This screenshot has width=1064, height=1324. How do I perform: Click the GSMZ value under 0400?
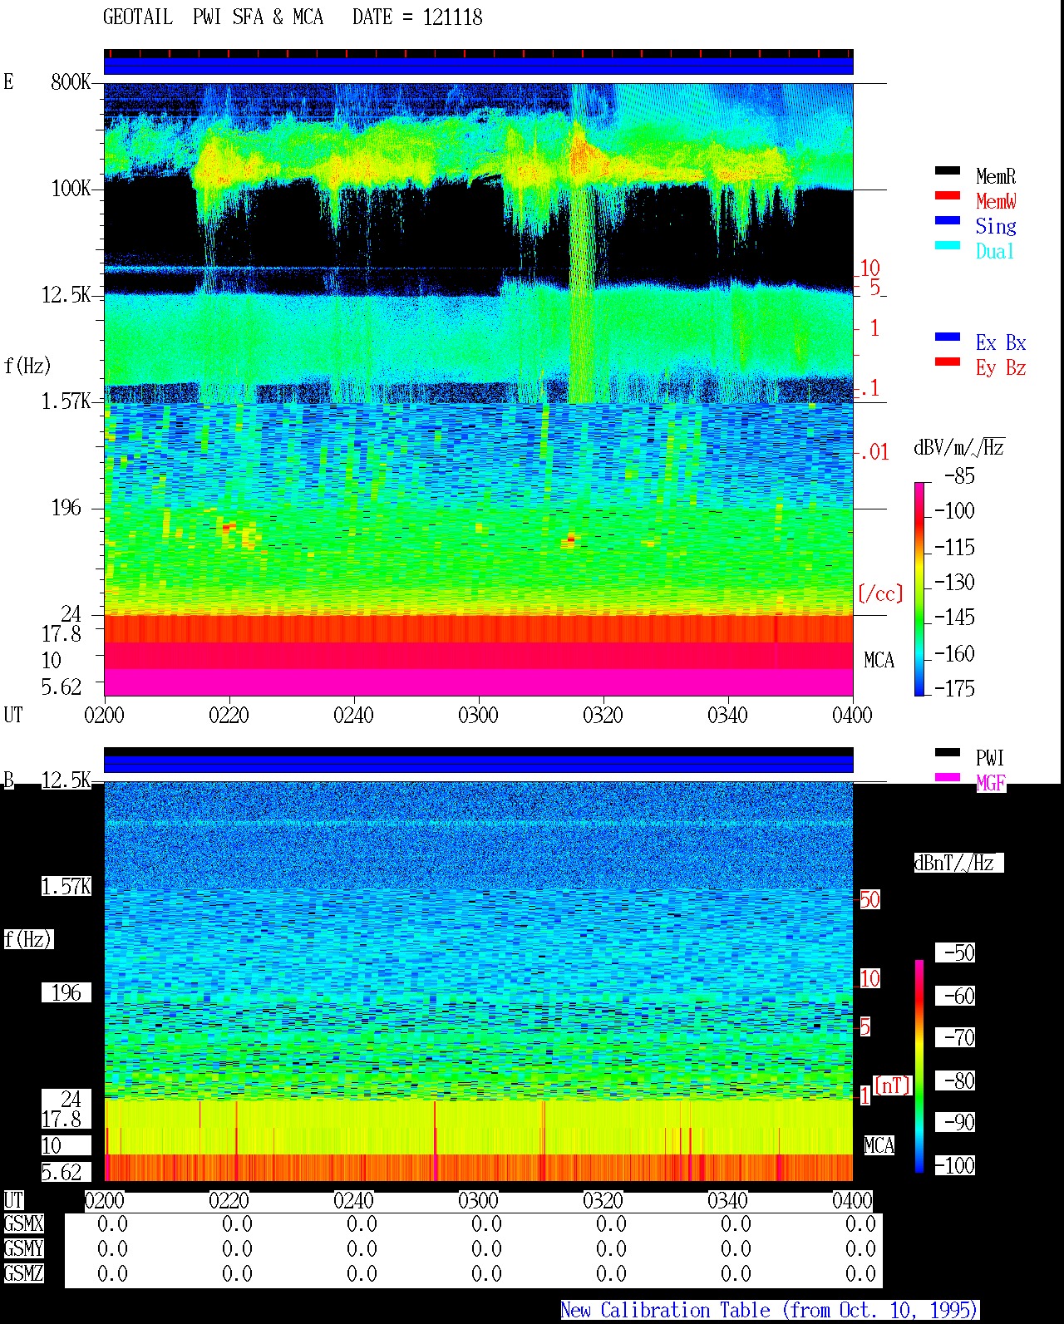(x=860, y=1274)
